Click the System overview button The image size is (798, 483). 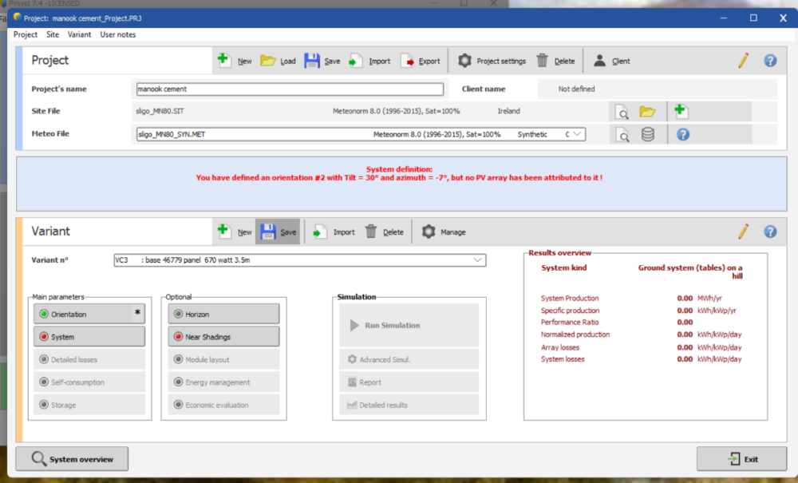72,459
